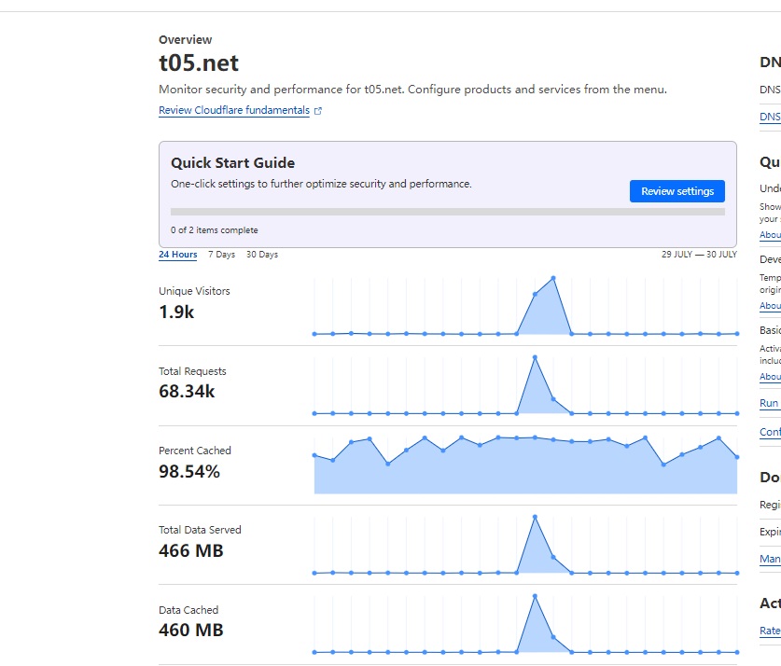Click the peak point on Total Requests chart
This screenshot has width=781, height=666.
tap(535, 356)
